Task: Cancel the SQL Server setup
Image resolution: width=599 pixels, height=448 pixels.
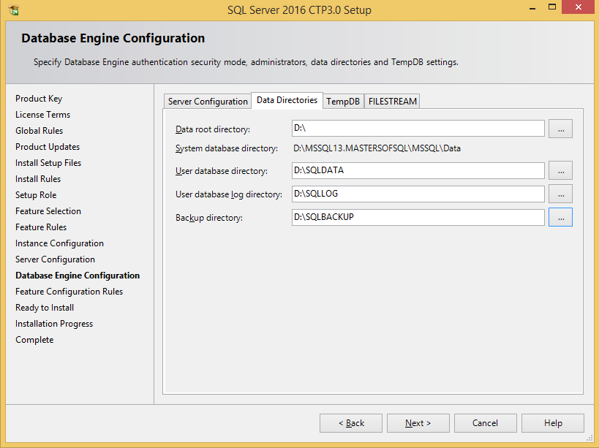Action: 485,423
